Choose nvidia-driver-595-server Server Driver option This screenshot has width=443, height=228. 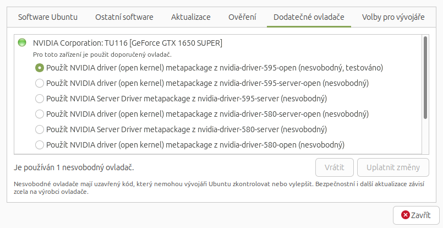40,99
